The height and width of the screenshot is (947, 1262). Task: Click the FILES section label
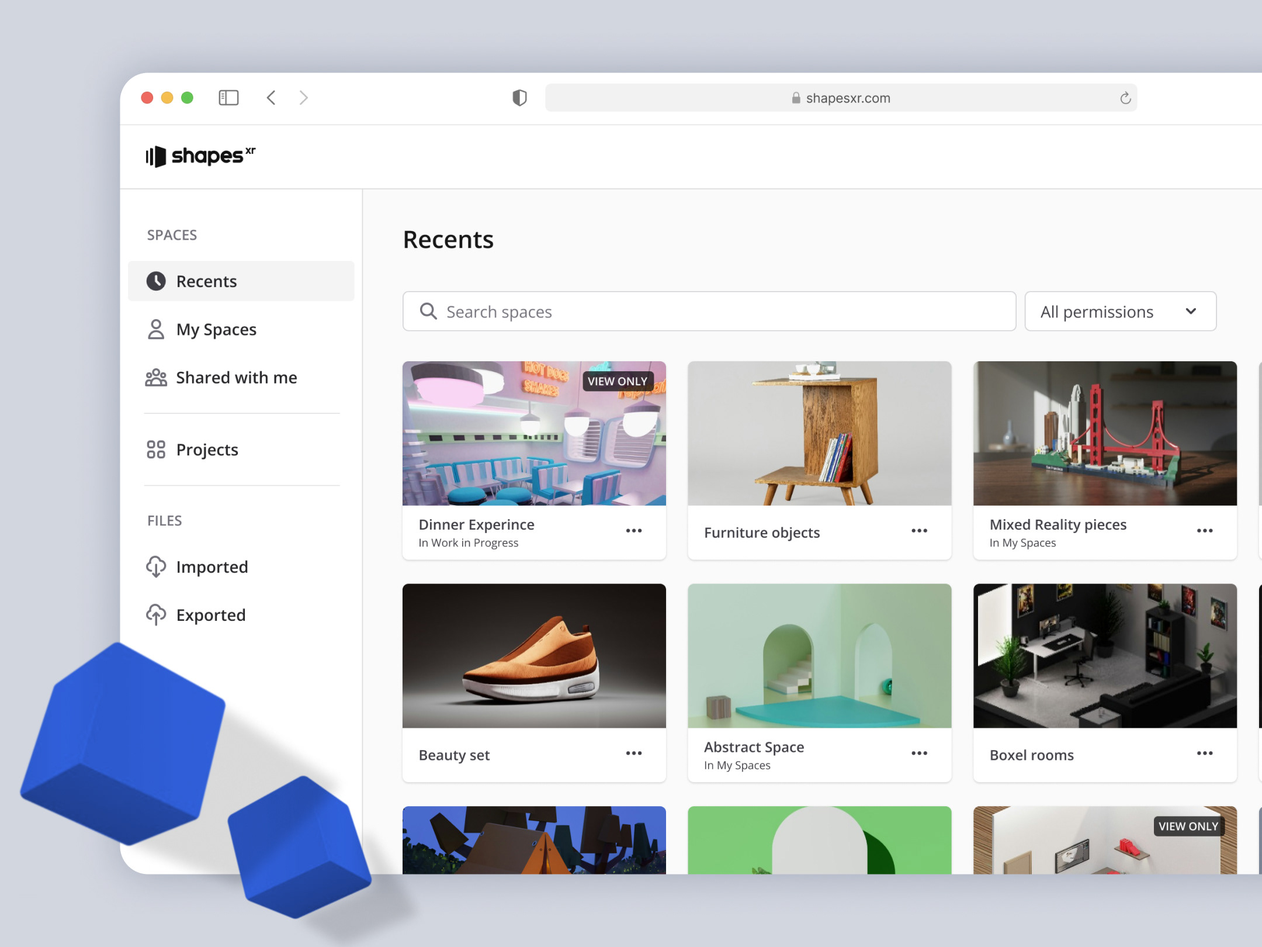164,521
